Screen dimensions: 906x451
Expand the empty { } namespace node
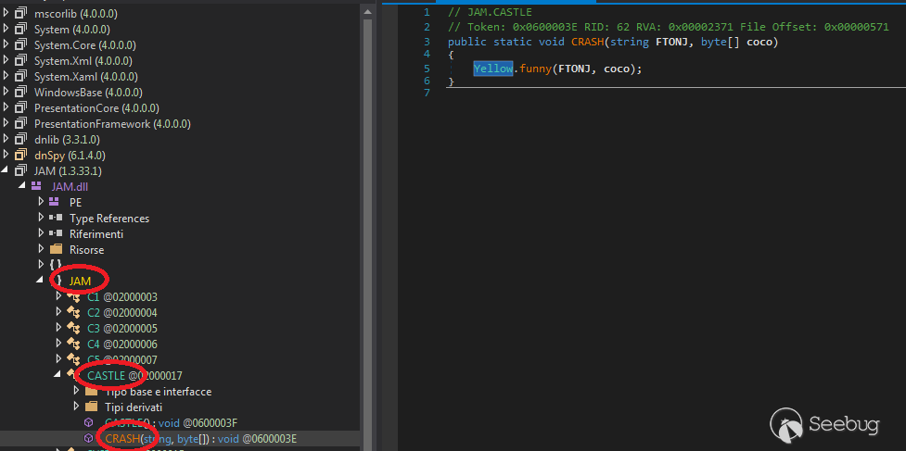41,265
